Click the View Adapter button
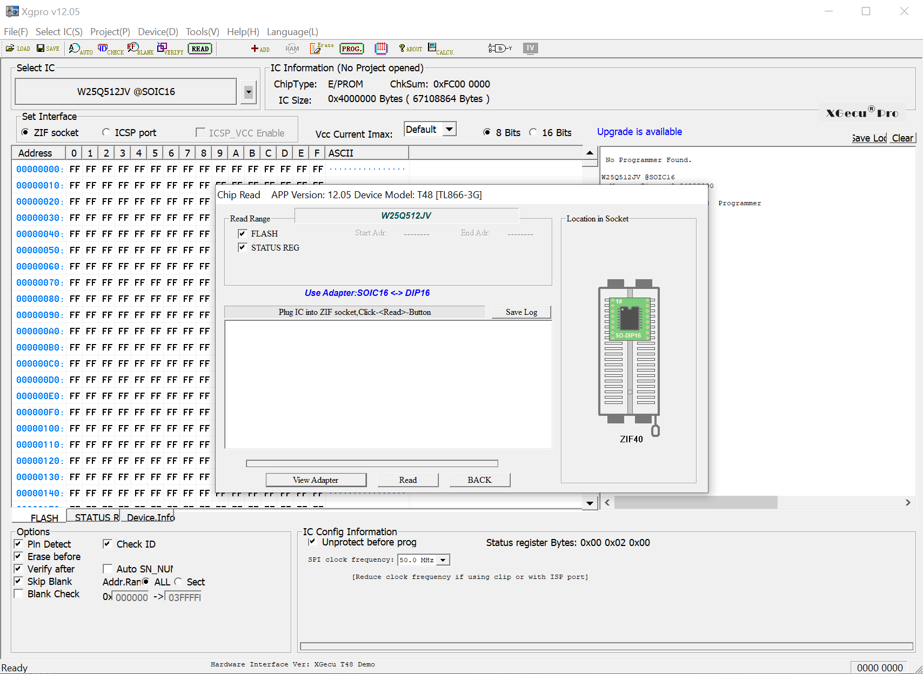Viewport: 923px width, 674px height. [316, 480]
